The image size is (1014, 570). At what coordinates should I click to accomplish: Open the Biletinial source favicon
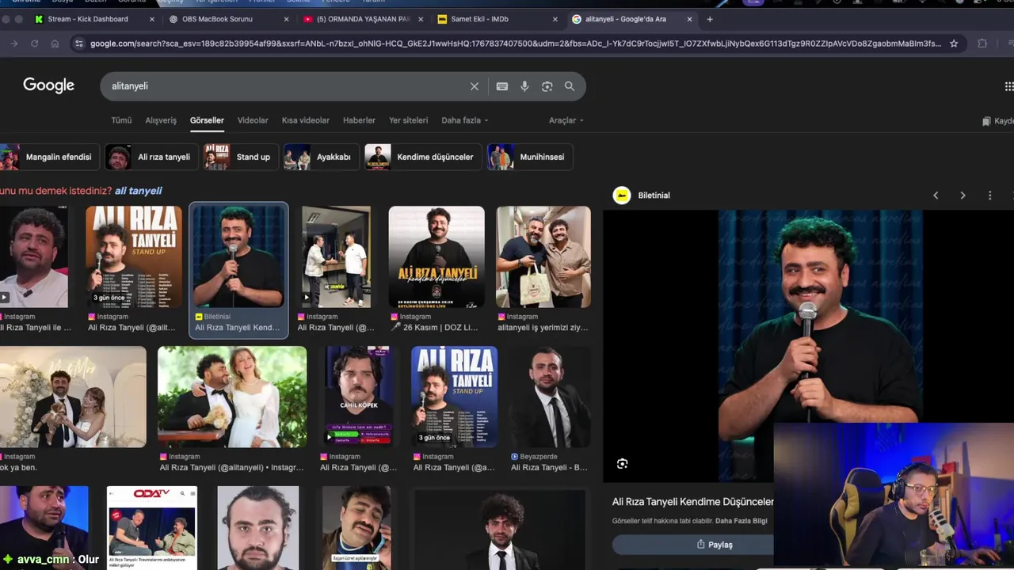pos(622,196)
